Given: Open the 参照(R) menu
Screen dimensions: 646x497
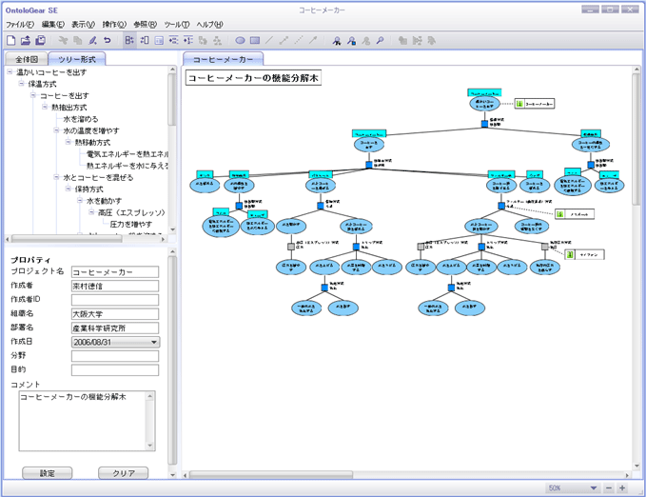Looking at the screenshot, I should click(x=145, y=25).
